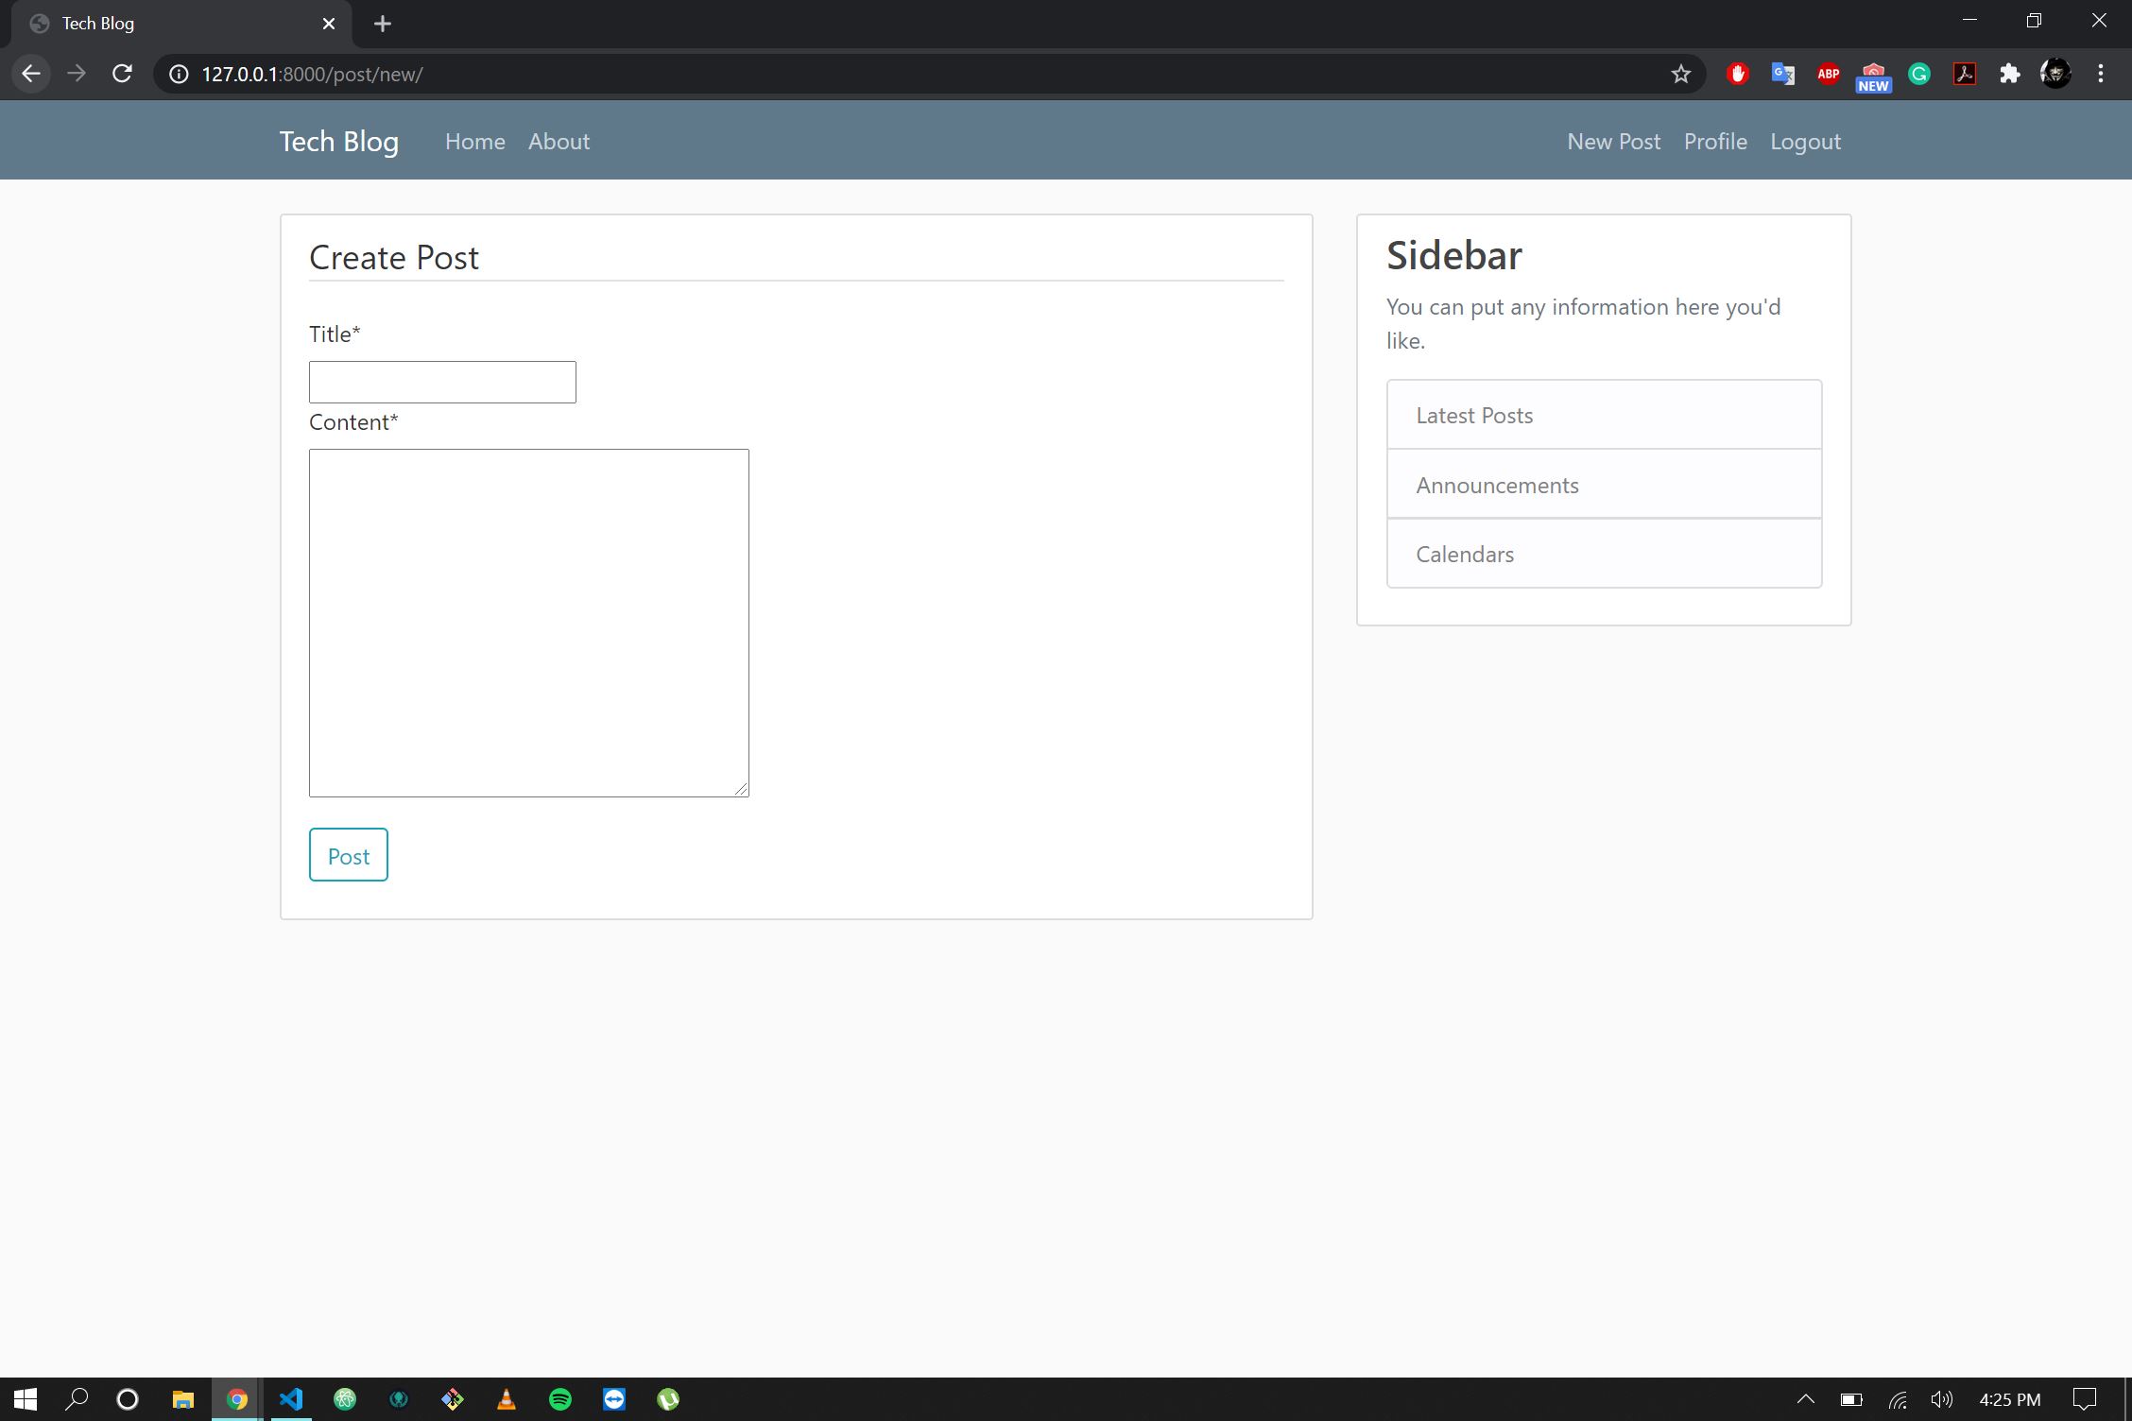Submit form with Post button
This screenshot has height=1421, width=2132.
point(348,855)
